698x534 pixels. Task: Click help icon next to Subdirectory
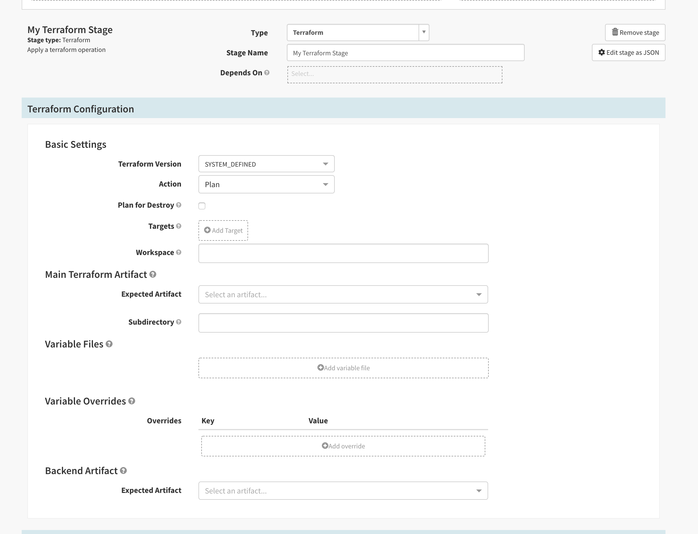point(178,322)
